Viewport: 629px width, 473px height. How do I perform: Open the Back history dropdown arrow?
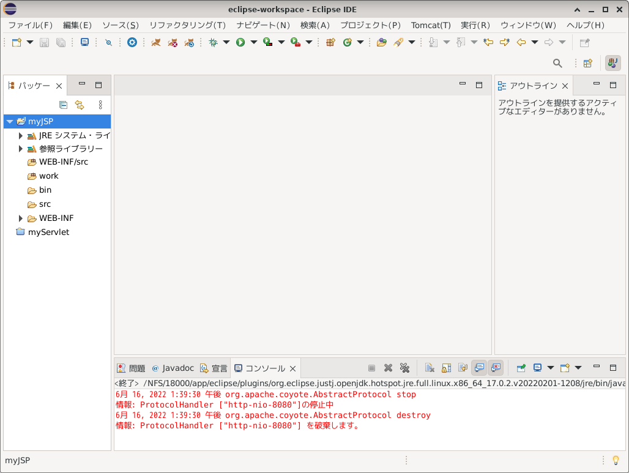pos(535,42)
